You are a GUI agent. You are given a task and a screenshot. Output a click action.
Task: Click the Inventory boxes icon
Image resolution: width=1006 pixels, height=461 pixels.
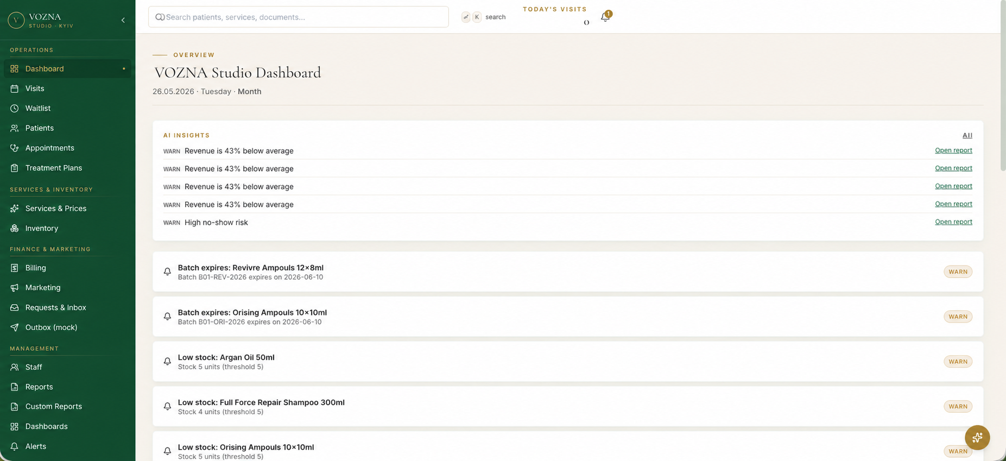point(14,228)
